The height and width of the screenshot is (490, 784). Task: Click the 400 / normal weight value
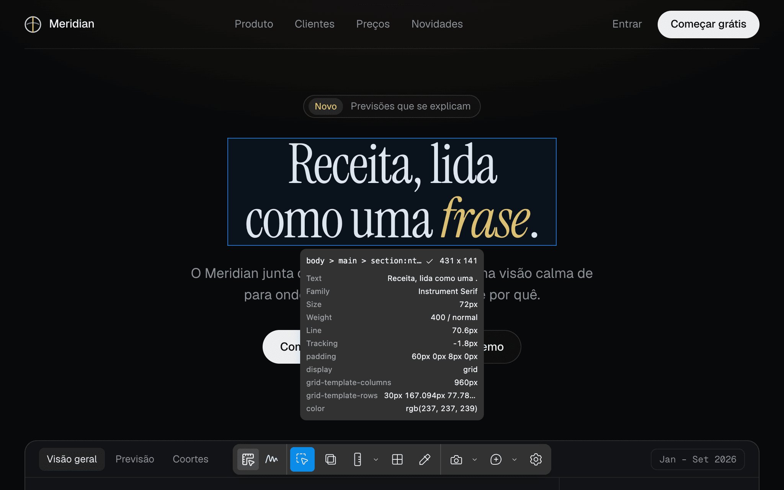coord(454,317)
